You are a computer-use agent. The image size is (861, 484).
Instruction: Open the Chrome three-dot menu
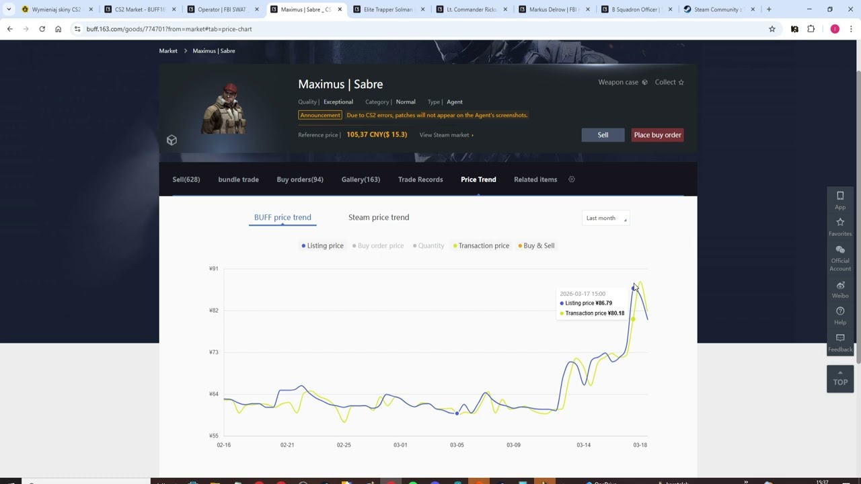(851, 29)
